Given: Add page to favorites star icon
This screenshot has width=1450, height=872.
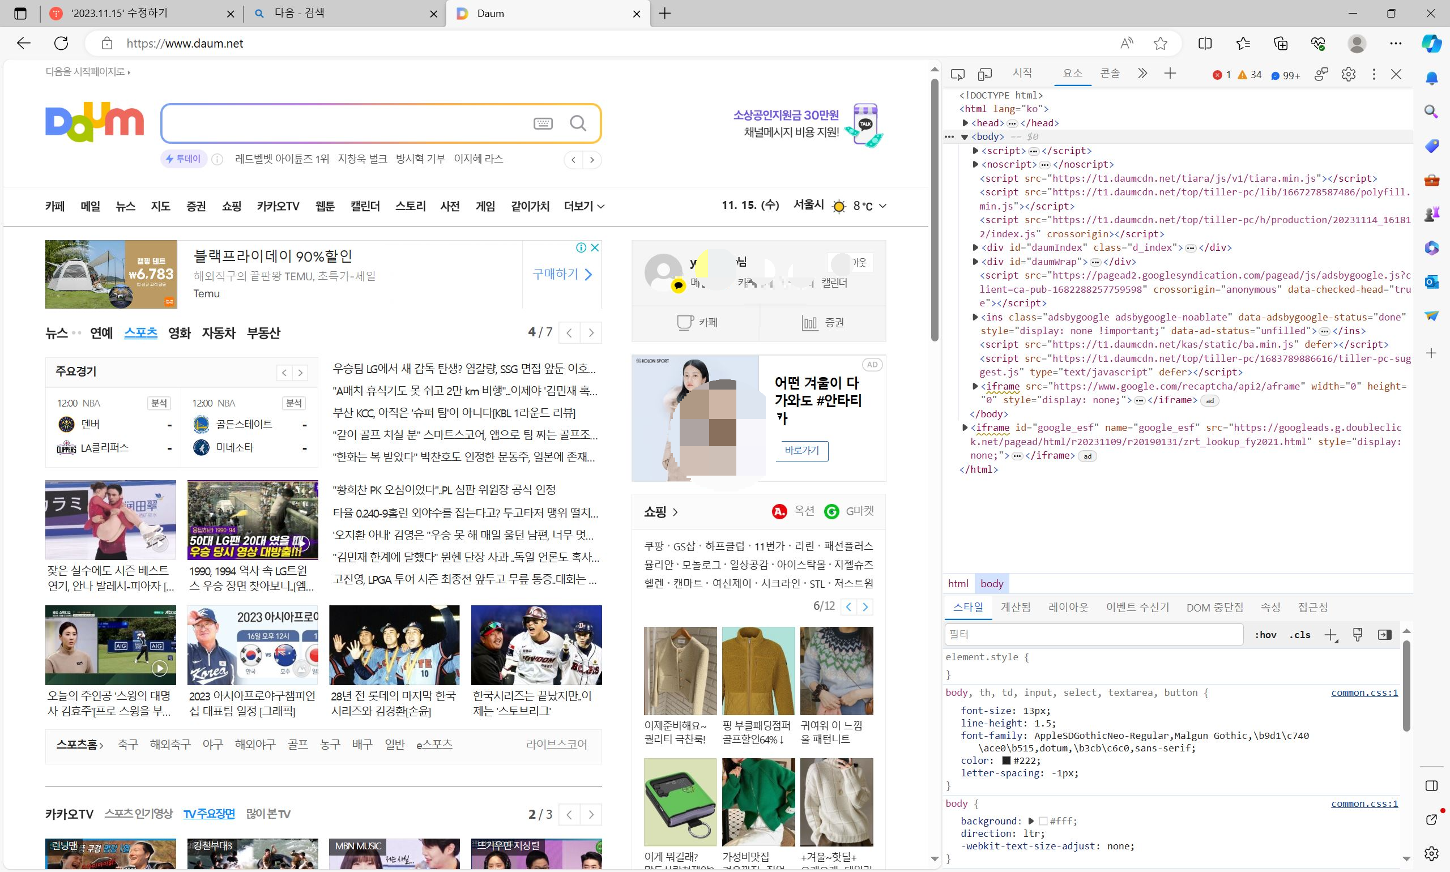Looking at the screenshot, I should (1160, 43).
